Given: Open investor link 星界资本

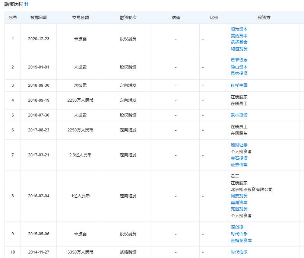Looking at the screenshot, I should pyautogui.click(x=239, y=60).
